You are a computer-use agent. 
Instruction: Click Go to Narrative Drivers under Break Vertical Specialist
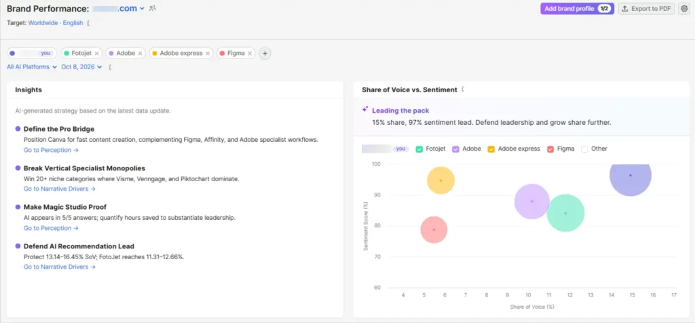click(60, 189)
